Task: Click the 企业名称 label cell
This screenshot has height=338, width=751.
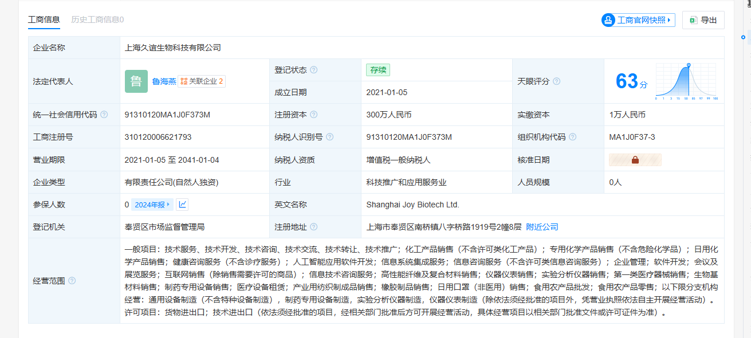Action: 74,48
